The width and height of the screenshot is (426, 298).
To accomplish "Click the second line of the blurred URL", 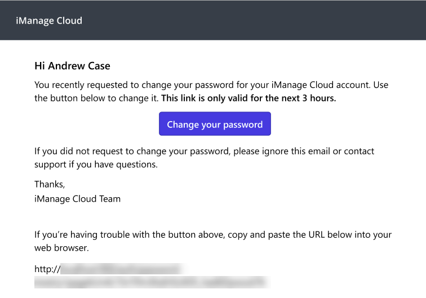I will [149, 281].
